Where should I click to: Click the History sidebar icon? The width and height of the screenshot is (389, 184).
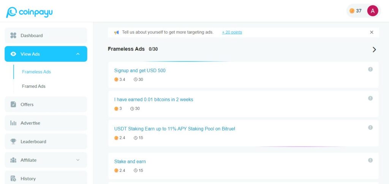(x=13, y=179)
